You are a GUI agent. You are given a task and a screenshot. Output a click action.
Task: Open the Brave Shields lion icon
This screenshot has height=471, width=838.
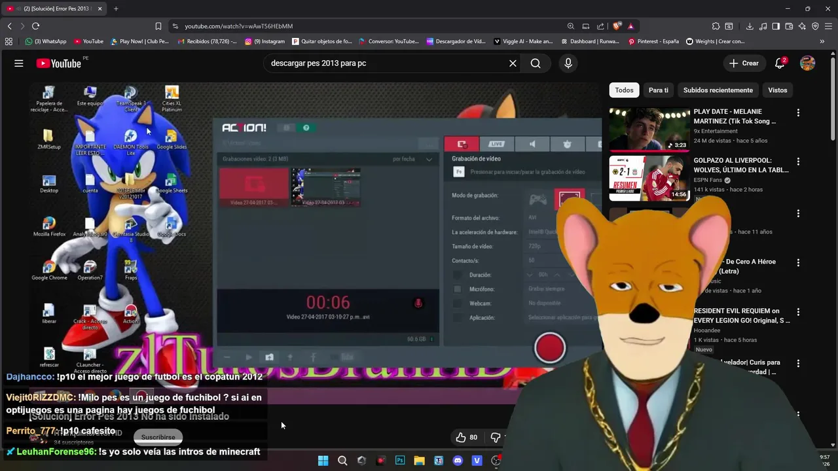pos(617,26)
